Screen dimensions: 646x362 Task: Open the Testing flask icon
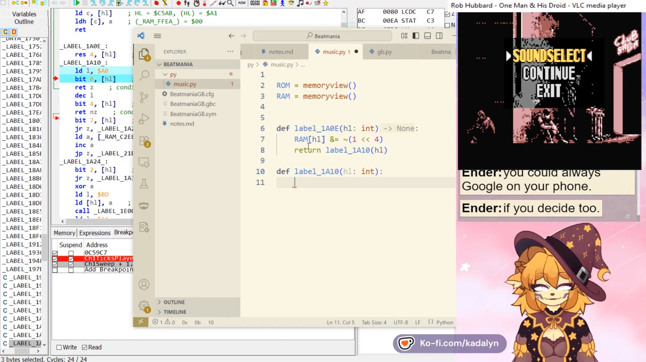[x=144, y=184]
